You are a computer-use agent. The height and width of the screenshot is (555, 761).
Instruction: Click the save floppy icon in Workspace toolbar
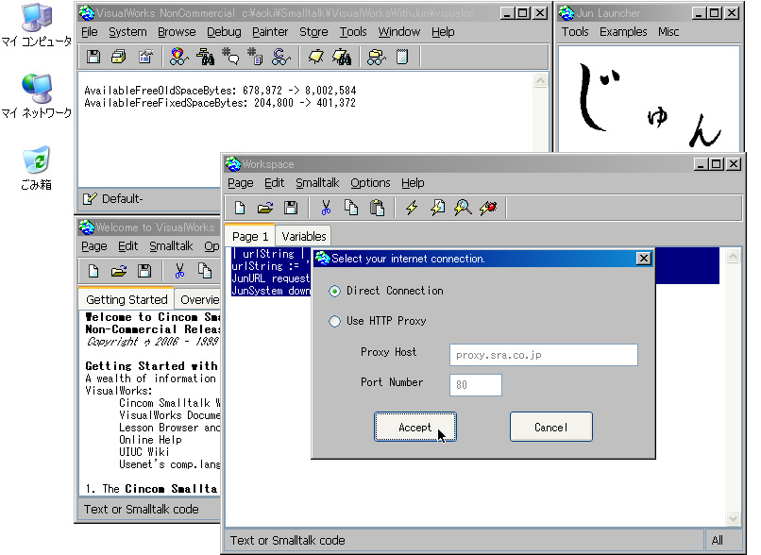[291, 208]
